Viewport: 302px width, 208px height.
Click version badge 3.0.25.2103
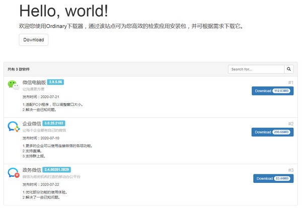[53, 123]
